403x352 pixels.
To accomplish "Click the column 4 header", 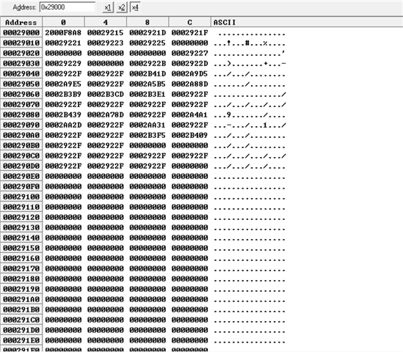I will (x=106, y=22).
